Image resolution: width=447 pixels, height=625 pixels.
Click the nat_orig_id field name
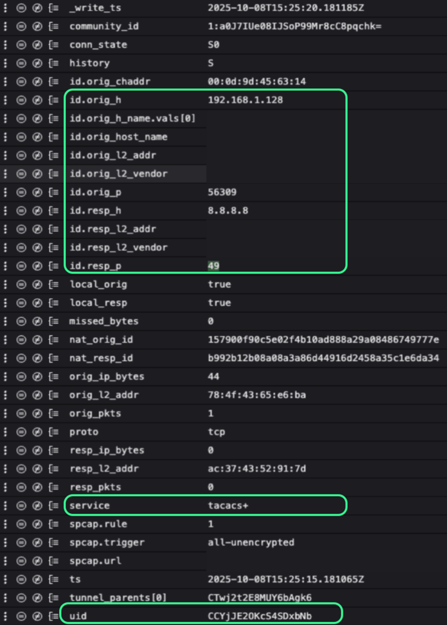(101, 340)
